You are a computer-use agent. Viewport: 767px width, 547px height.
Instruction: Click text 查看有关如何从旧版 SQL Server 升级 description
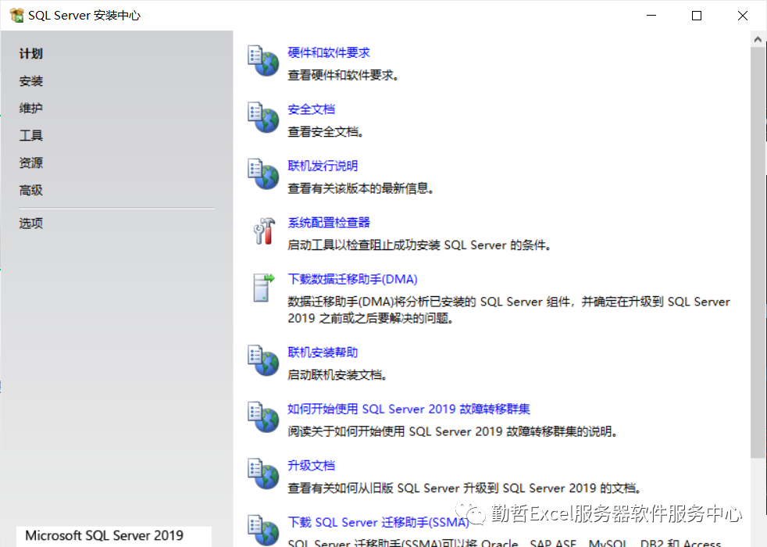[x=465, y=488]
